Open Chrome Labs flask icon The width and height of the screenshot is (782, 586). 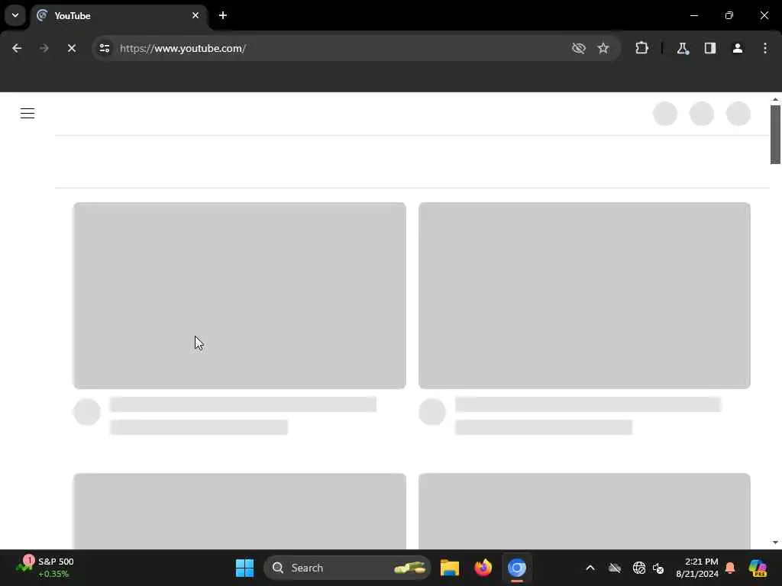point(683,48)
